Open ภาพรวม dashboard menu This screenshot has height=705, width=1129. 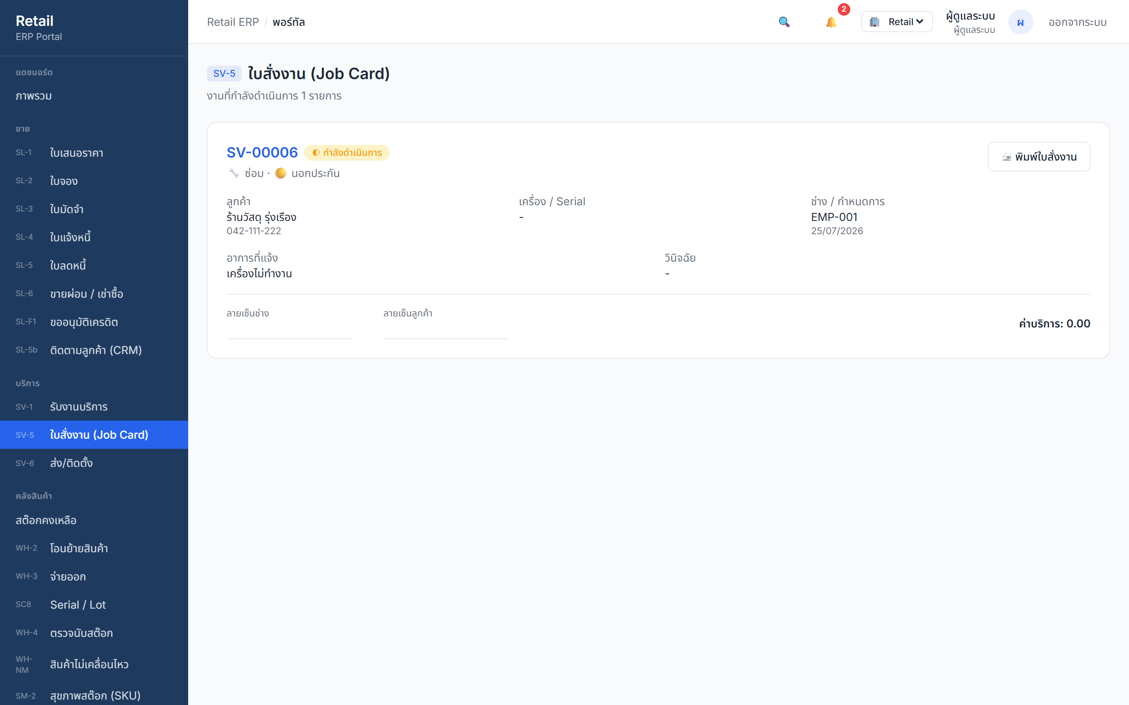[x=94, y=96]
